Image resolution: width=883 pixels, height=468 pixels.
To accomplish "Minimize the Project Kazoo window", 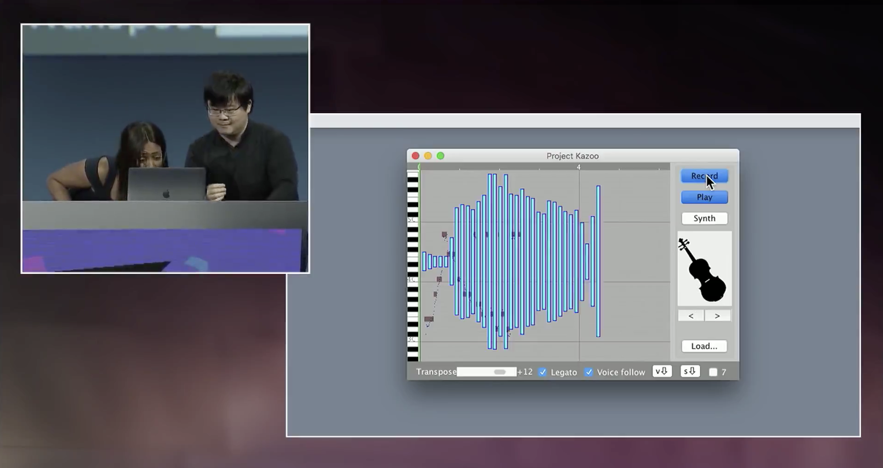I will pyautogui.click(x=428, y=156).
